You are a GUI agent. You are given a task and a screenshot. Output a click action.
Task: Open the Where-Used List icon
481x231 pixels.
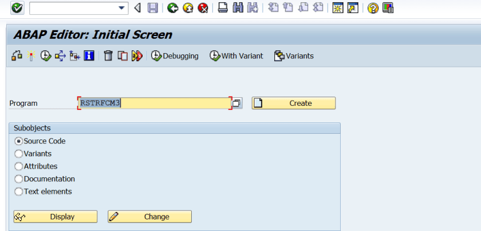(60, 56)
